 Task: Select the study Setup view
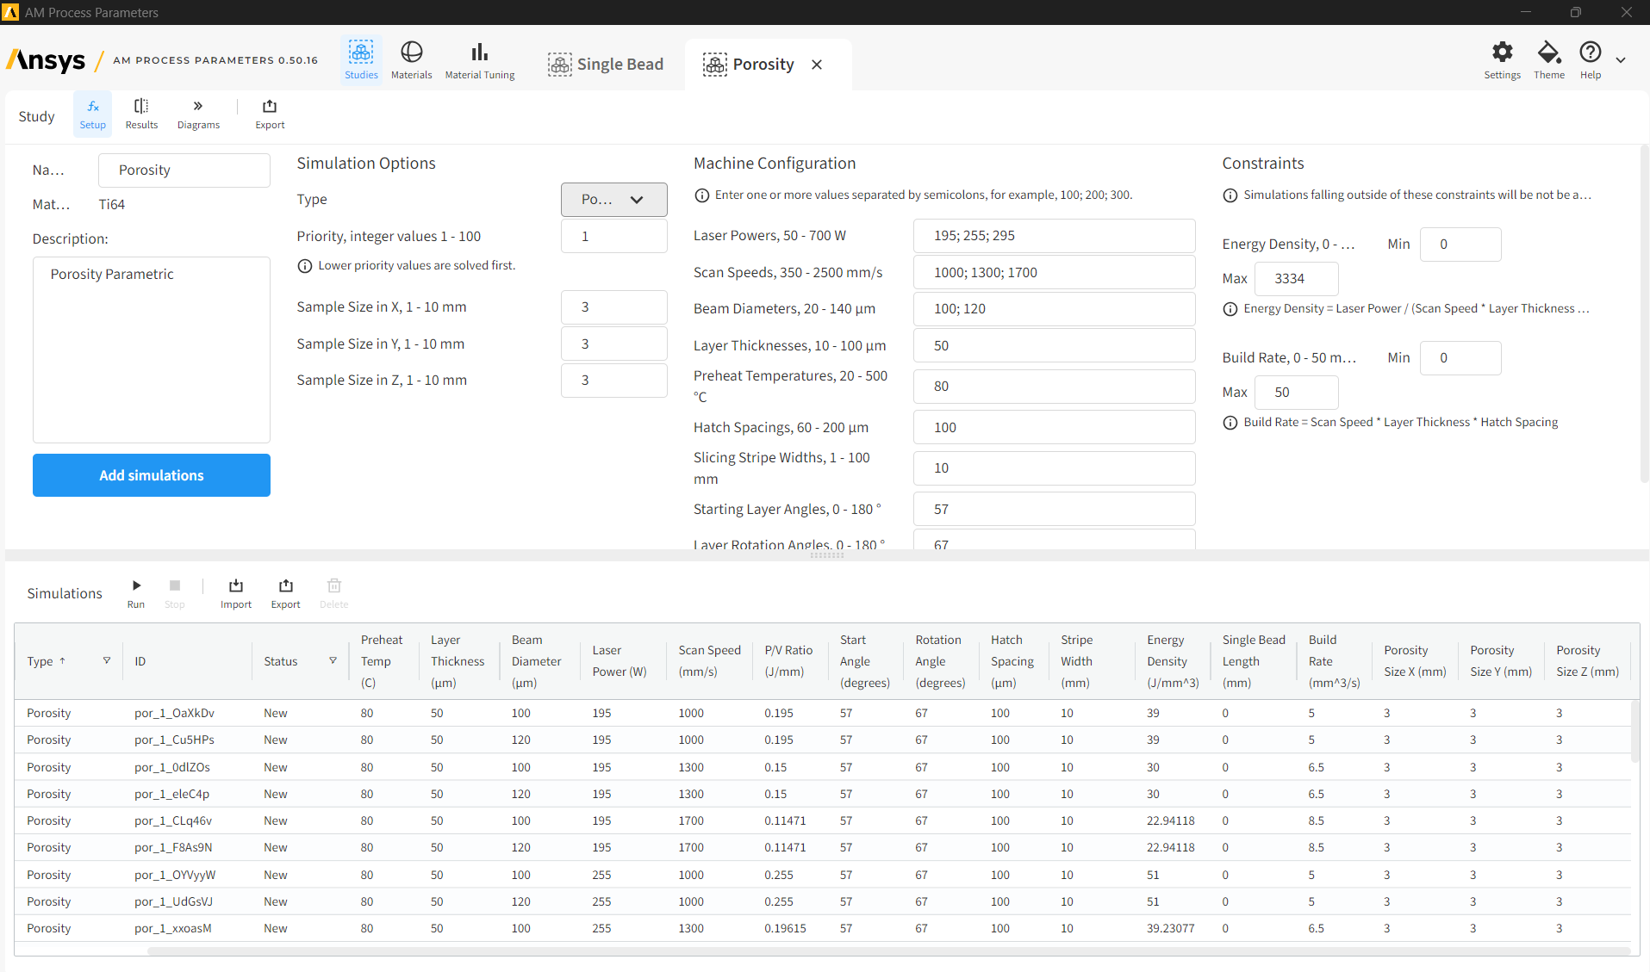93,114
